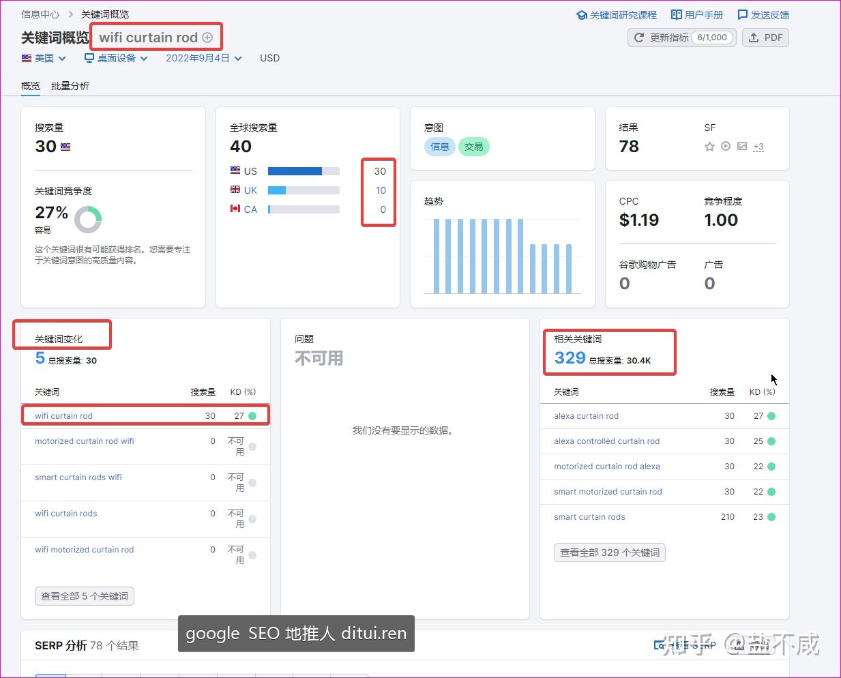
Task: Click 发送反馈 to send feedback
Action: click(x=763, y=15)
